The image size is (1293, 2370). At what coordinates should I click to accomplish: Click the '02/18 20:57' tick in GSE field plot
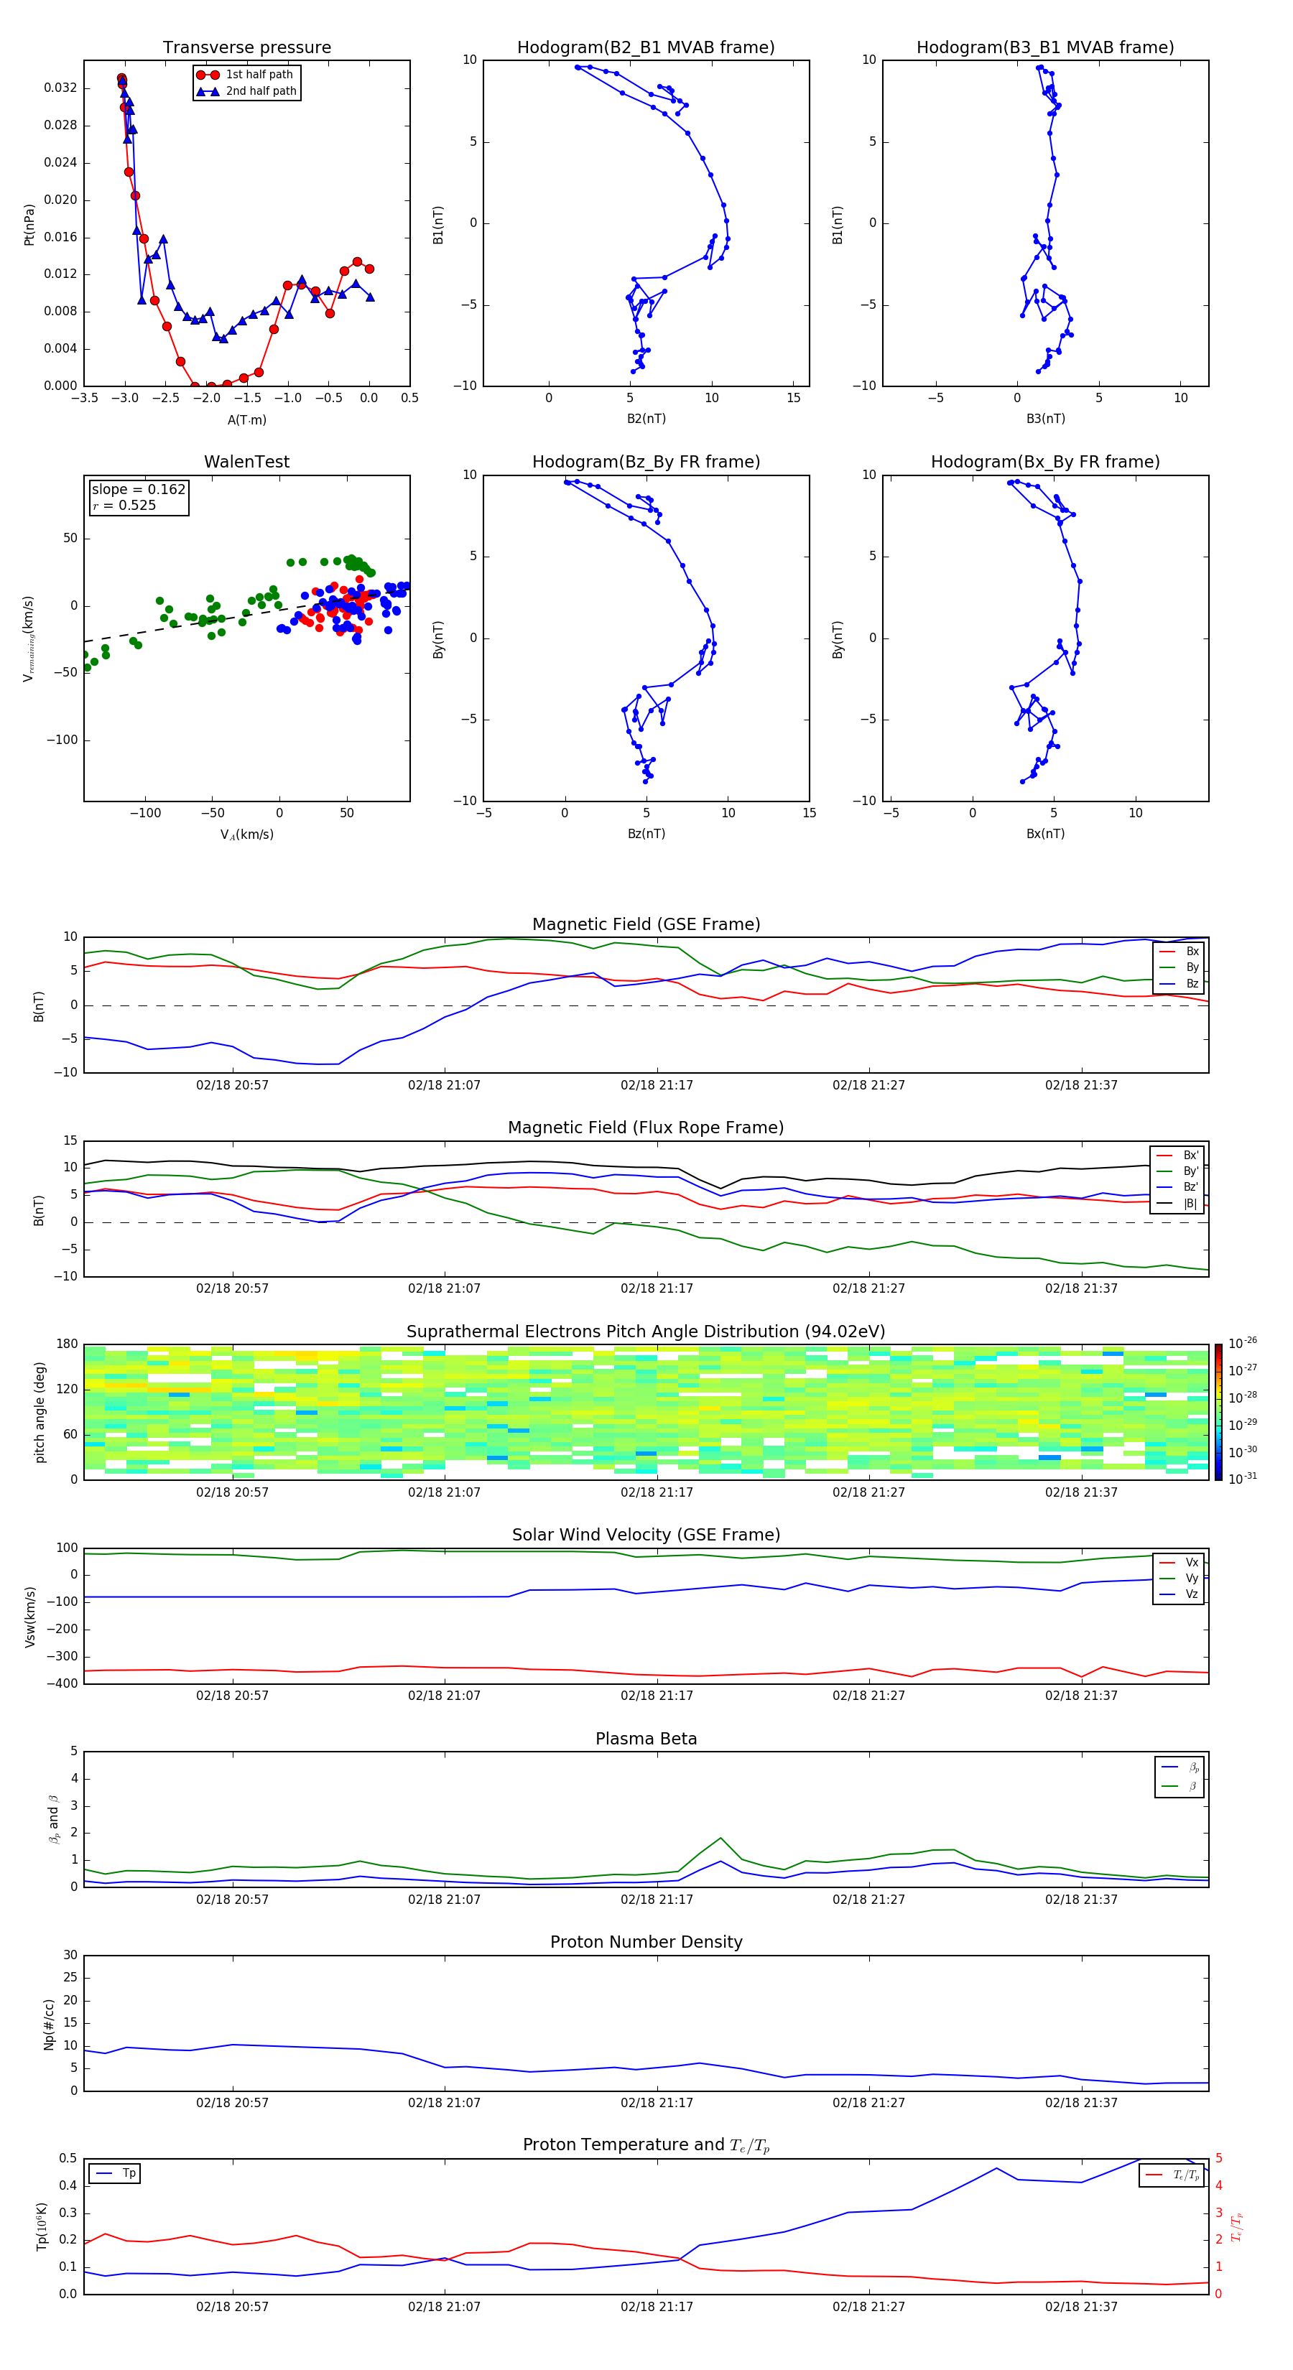click(x=233, y=1086)
